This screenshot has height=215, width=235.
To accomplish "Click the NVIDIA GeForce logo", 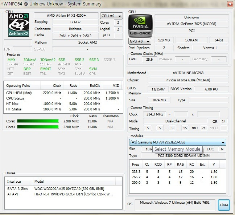I will pos(140,26).
